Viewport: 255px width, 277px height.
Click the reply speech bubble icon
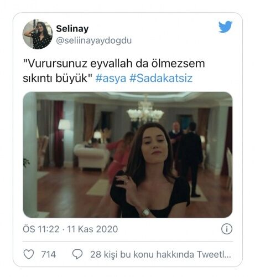(77, 254)
